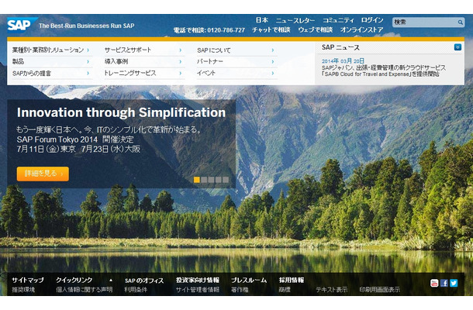473x310 pixels.
Task: Open 著作権 in footer
Action: pos(240,290)
